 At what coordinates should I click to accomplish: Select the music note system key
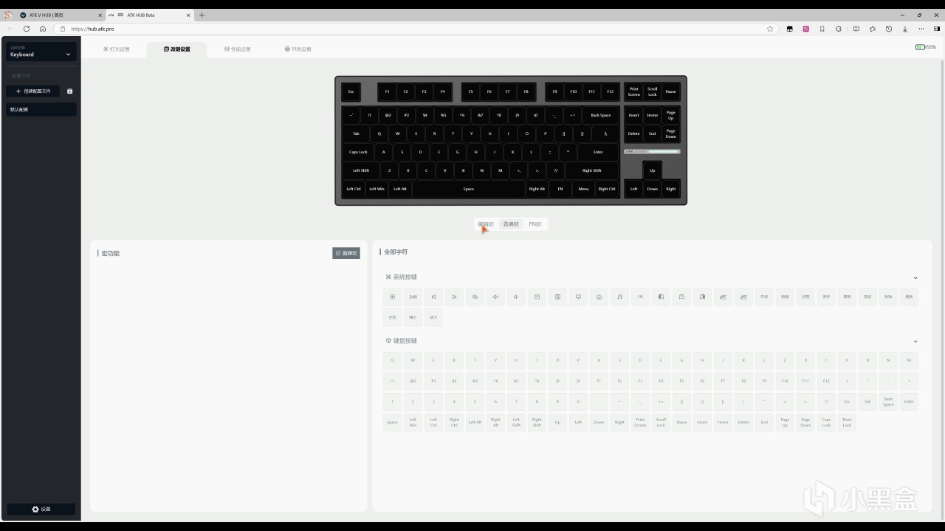click(619, 296)
